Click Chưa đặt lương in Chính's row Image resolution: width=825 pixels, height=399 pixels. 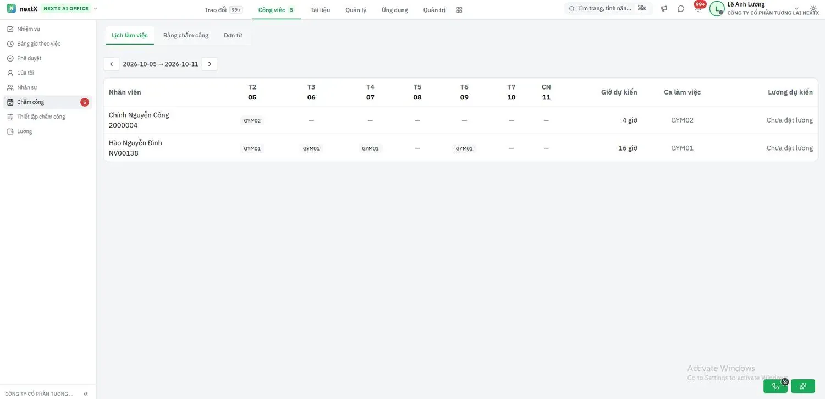tap(789, 120)
